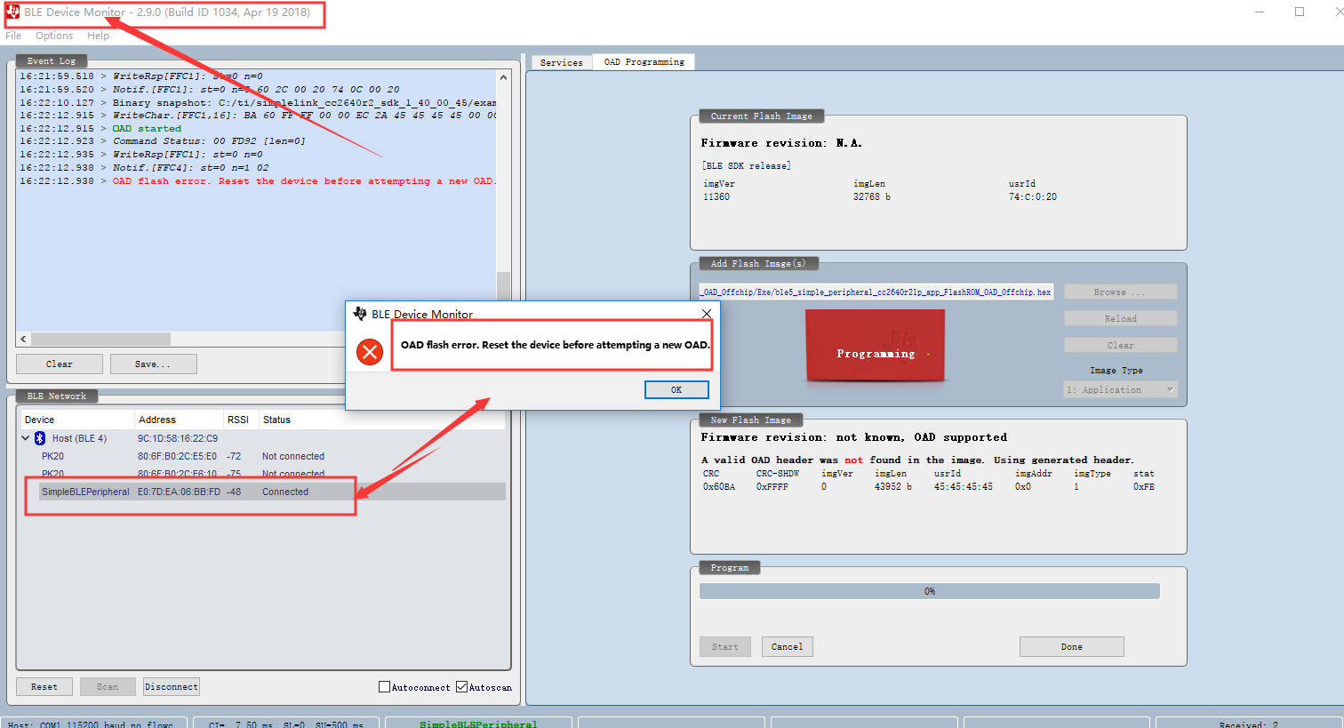Click the green "OAD started" log line
The height and width of the screenshot is (728, 1344).
147,128
